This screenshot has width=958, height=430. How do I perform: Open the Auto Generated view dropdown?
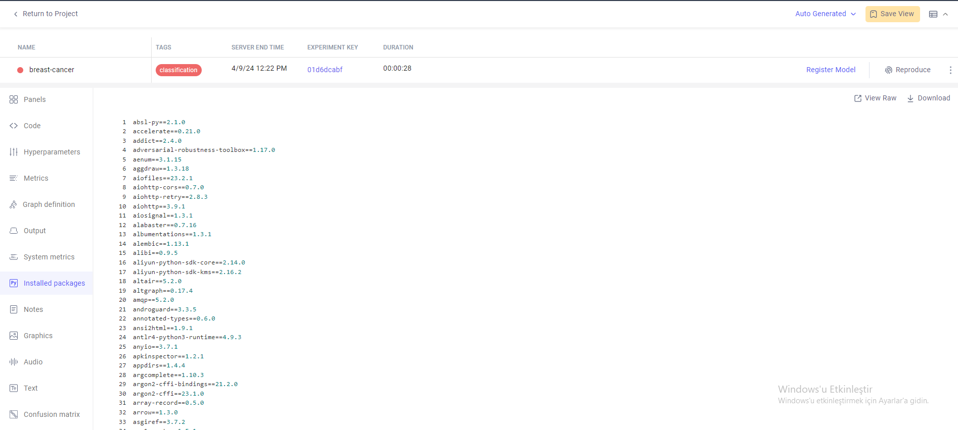(x=826, y=14)
